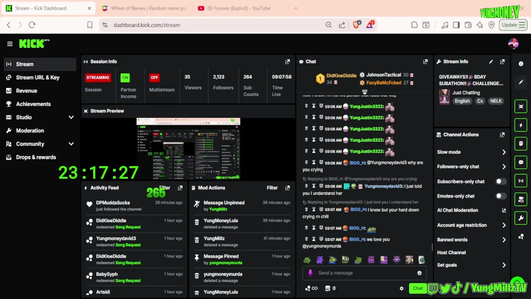Pop out the Mod Actions panel
This screenshot has height=299, width=531.
click(x=287, y=188)
